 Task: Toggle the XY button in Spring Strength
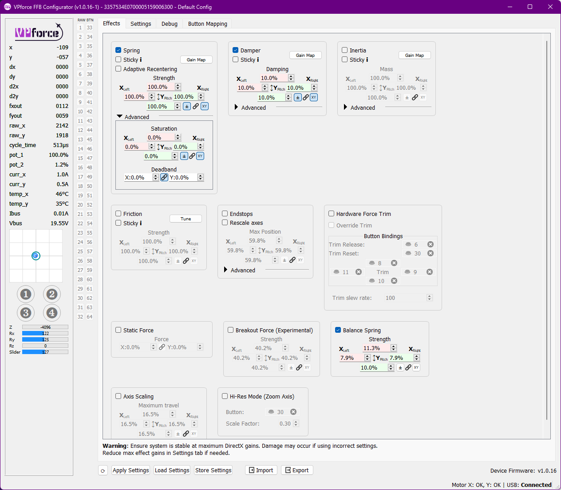[205, 106]
